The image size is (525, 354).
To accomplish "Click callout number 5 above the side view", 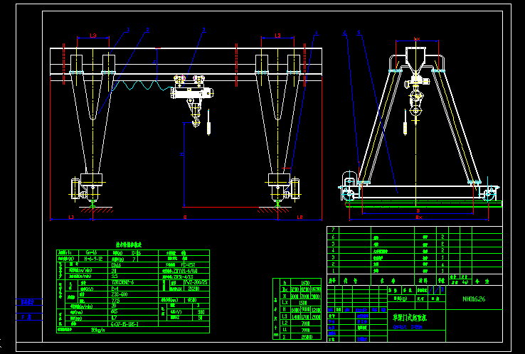I will 359,33.
